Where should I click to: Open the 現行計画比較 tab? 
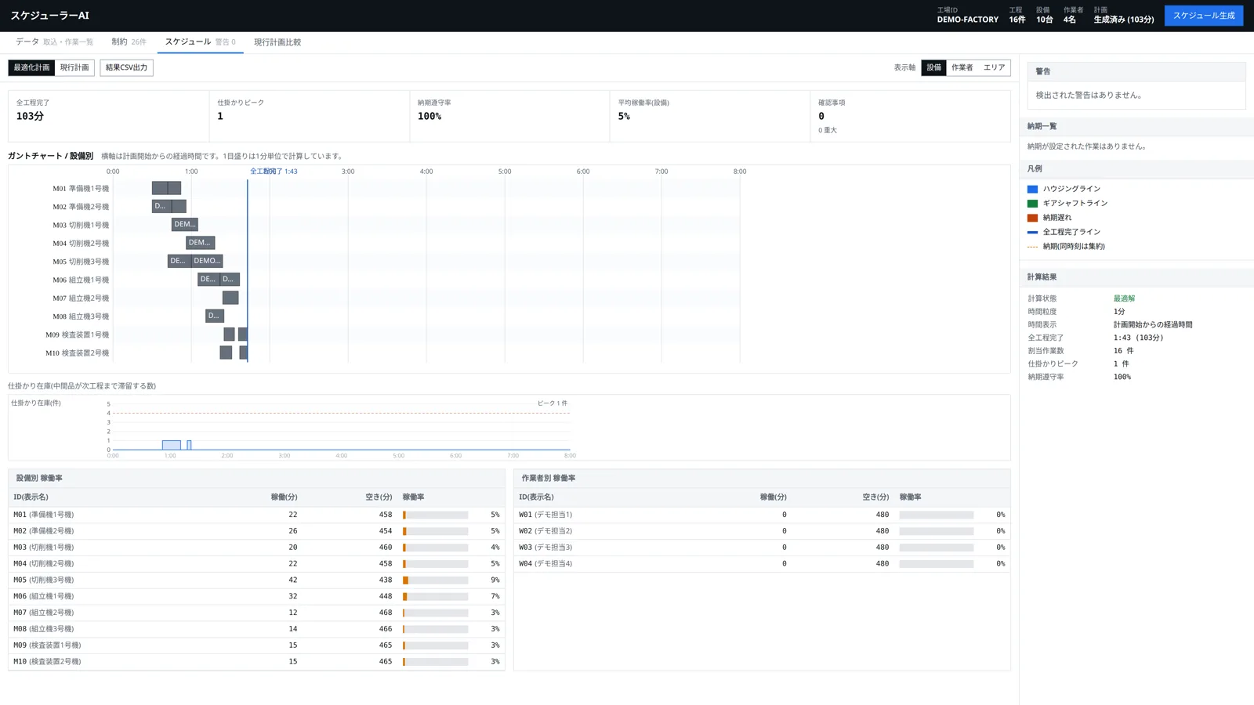277,42
